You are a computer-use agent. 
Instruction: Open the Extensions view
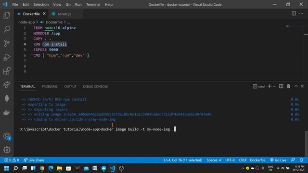[x=7, y=71]
